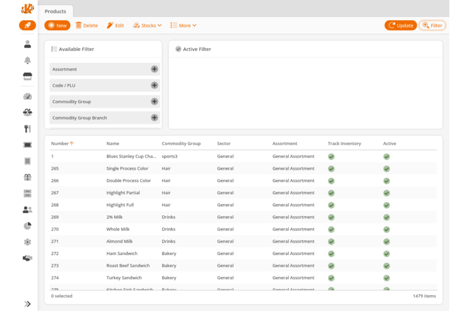Open the receipt icon in sidebar
The width and height of the screenshot is (467, 311).
27,161
